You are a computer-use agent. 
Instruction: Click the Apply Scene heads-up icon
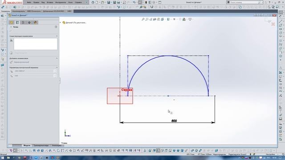(x=184, y=19)
